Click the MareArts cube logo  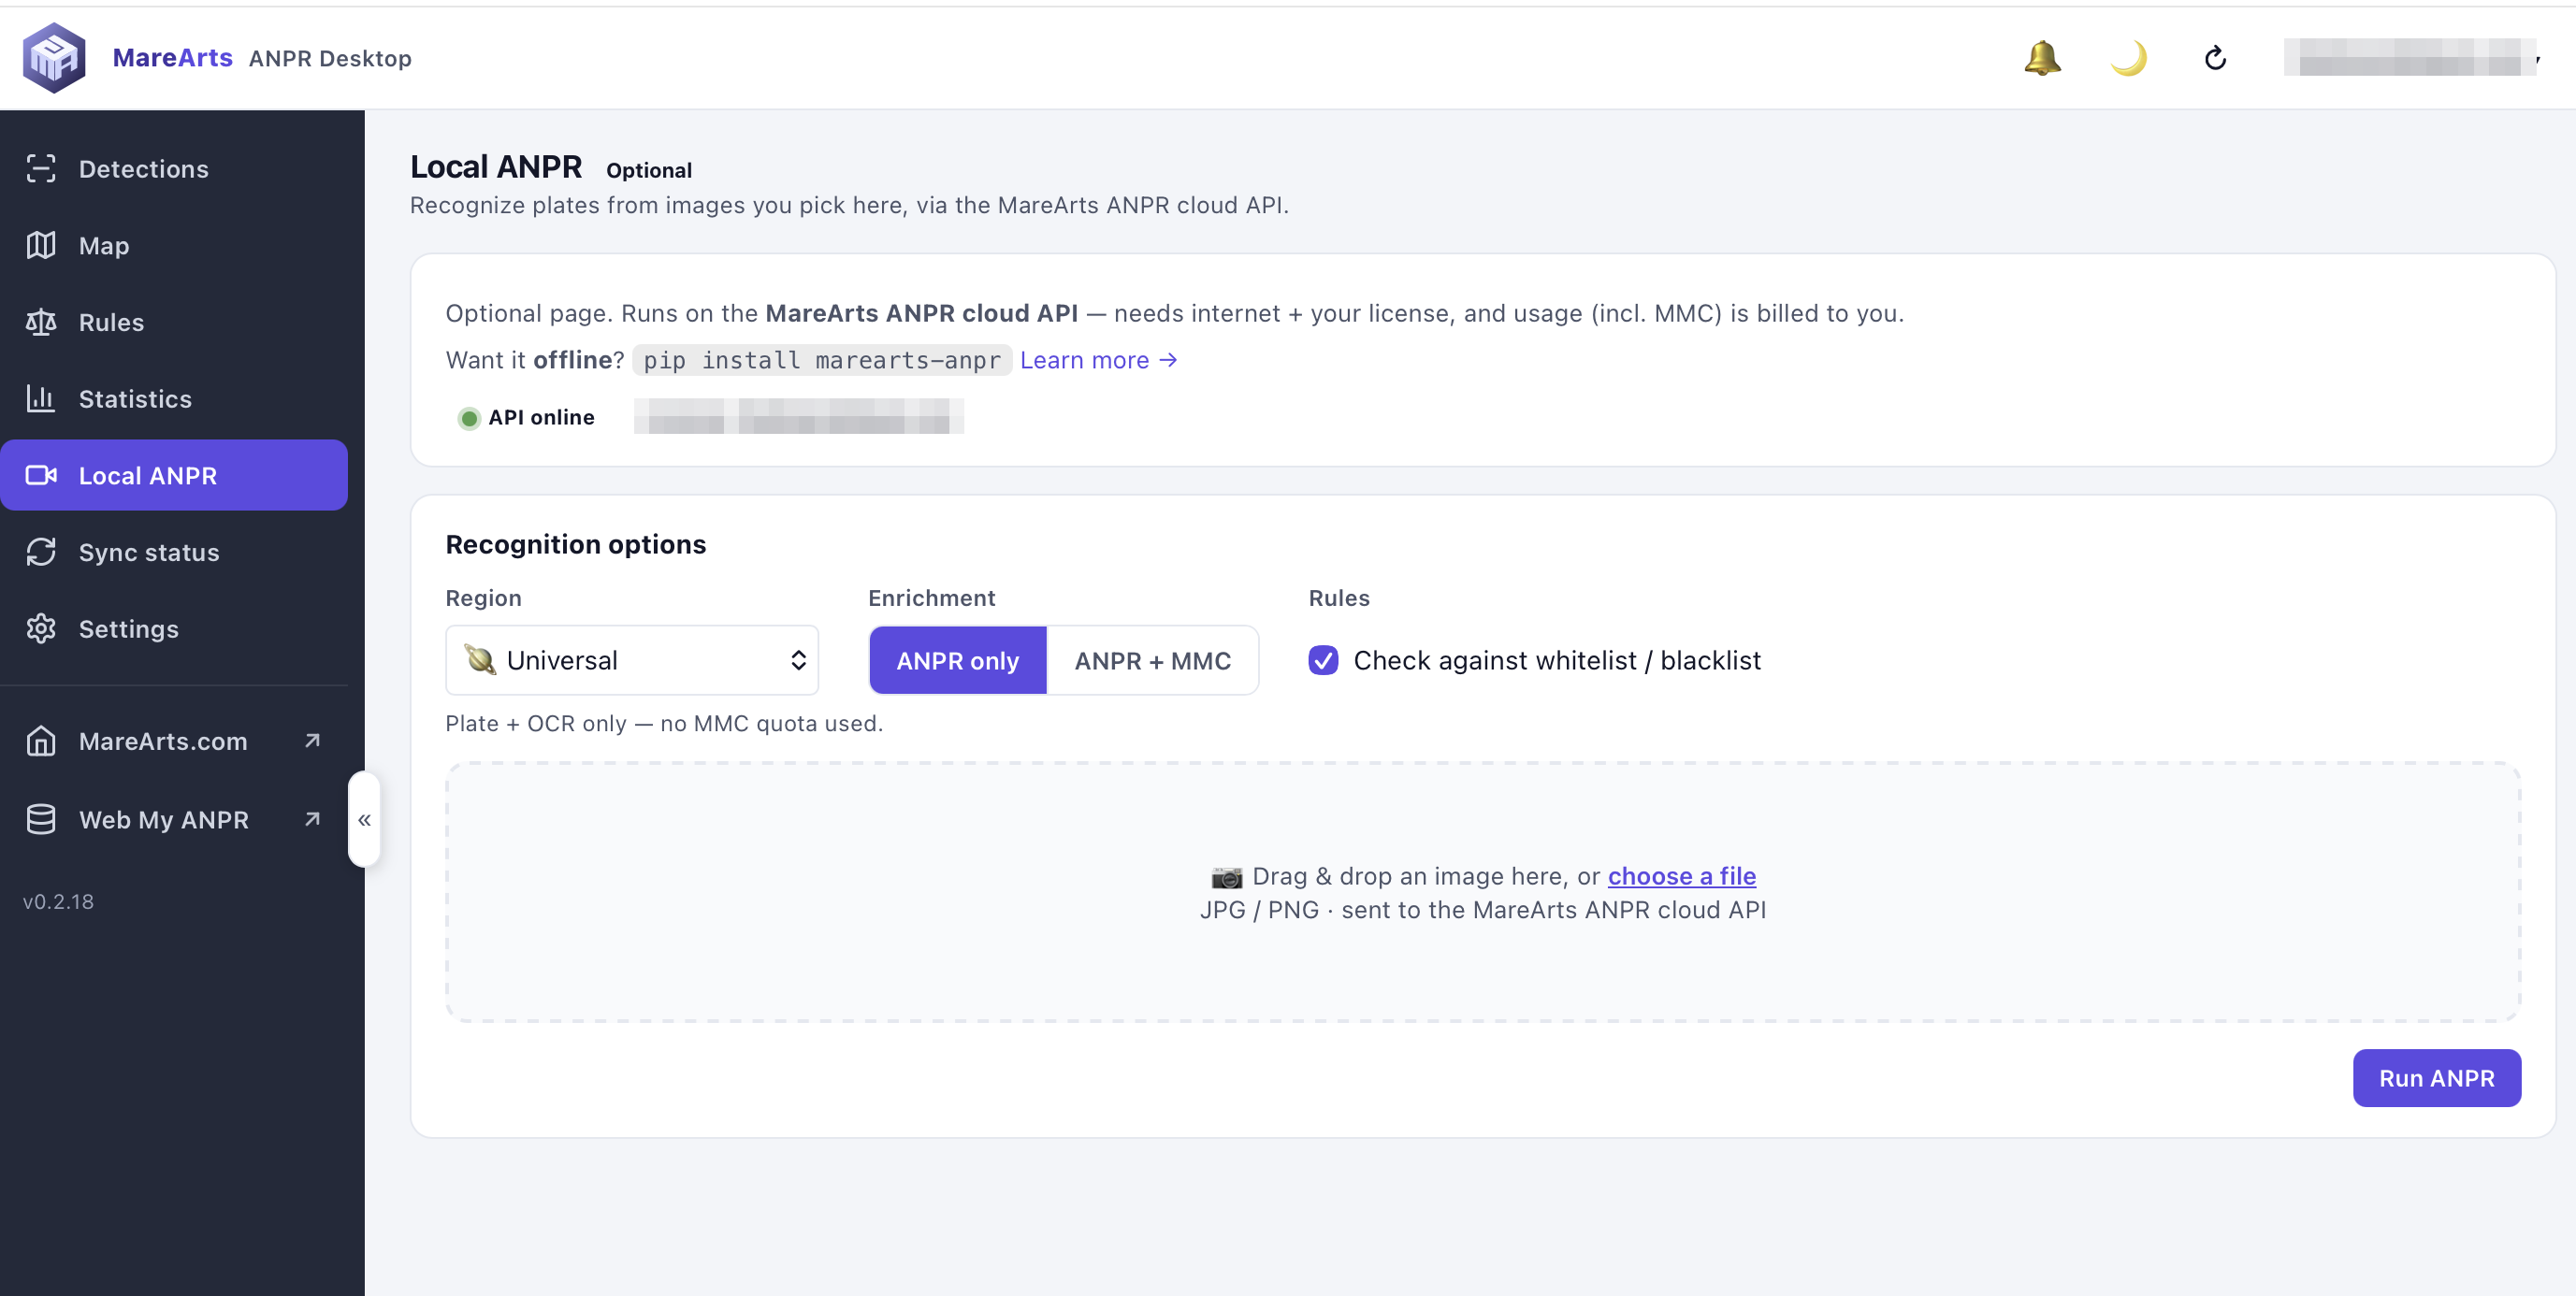click(54, 58)
